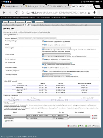This screenshot has height=138, width=103.
Task: Click the IPv6-Suffix field in GoFlexNet row
Action: 80,116
